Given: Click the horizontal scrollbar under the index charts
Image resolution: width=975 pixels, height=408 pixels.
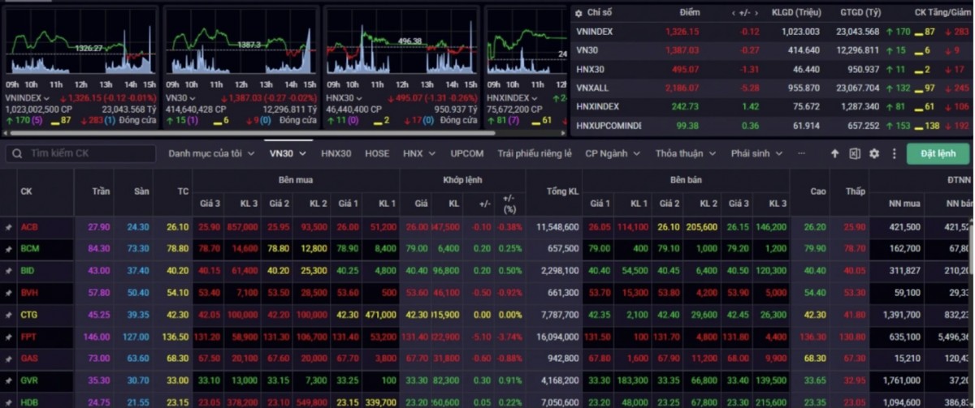Looking at the screenshot, I should click(x=244, y=133).
